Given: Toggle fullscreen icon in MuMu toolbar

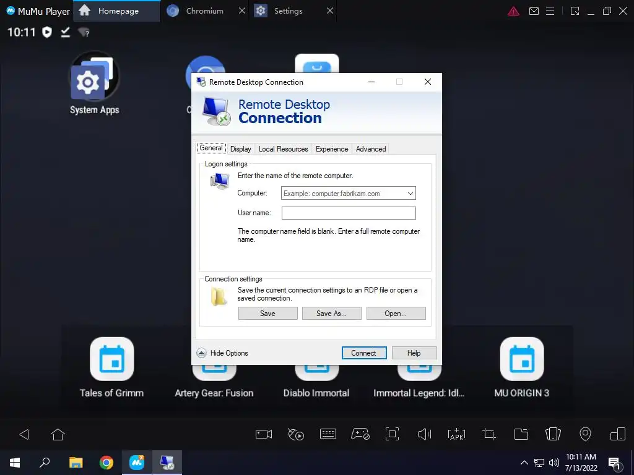Looking at the screenshot, I should click(392, 434).
